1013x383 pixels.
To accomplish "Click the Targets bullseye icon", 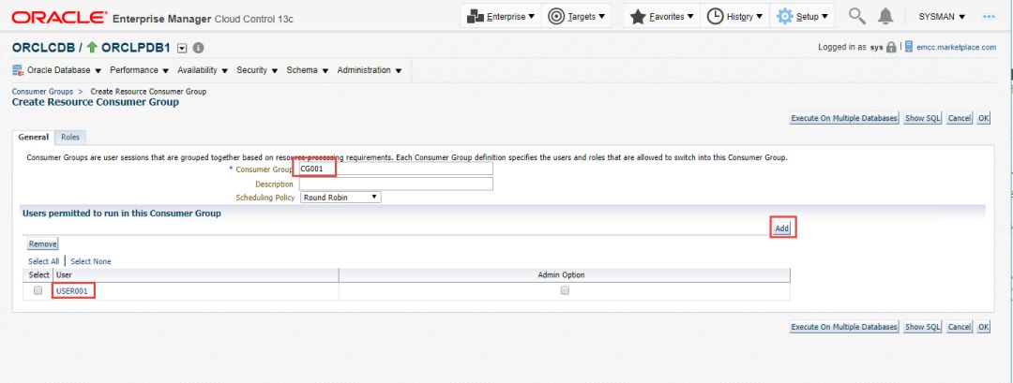I will [555, 17].
